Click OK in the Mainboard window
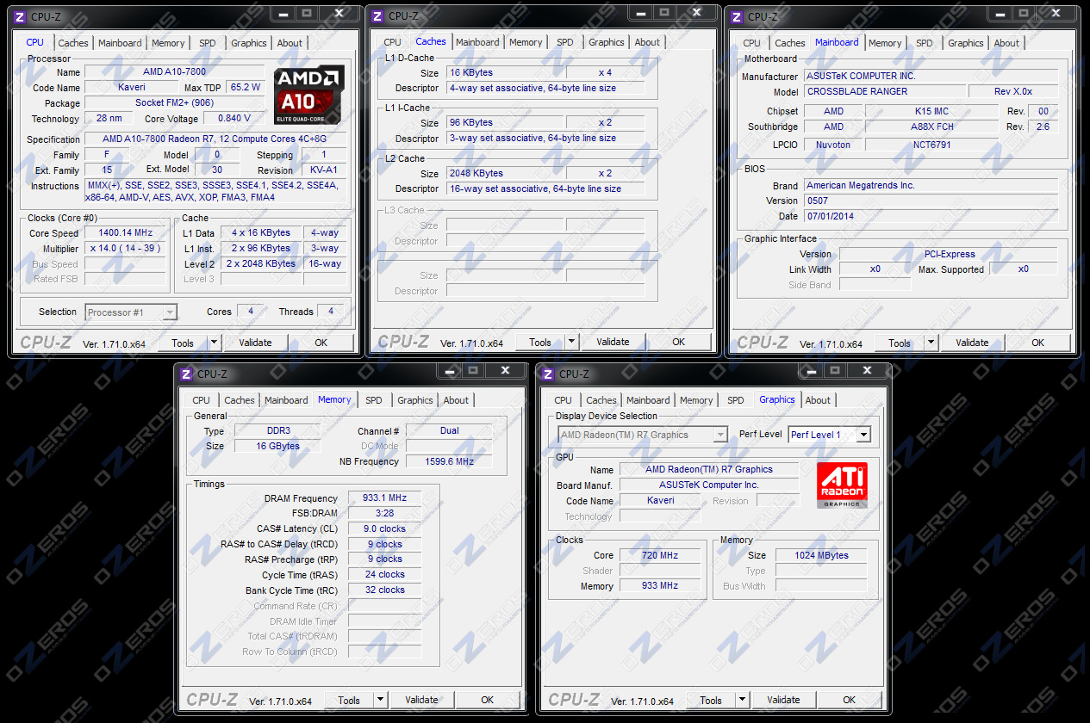The image size is (1090, 723). 1038,343
